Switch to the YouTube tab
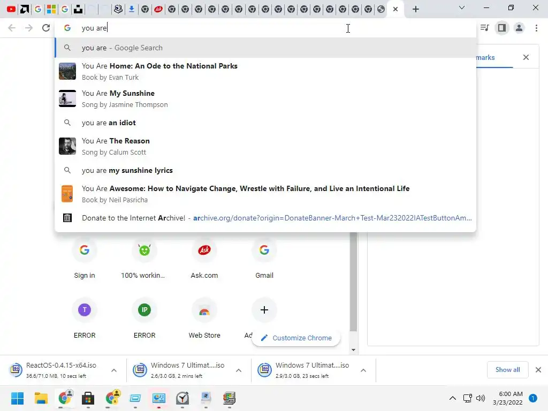Image resolution: width=548 pixels, height=411 pixels. 11,9
